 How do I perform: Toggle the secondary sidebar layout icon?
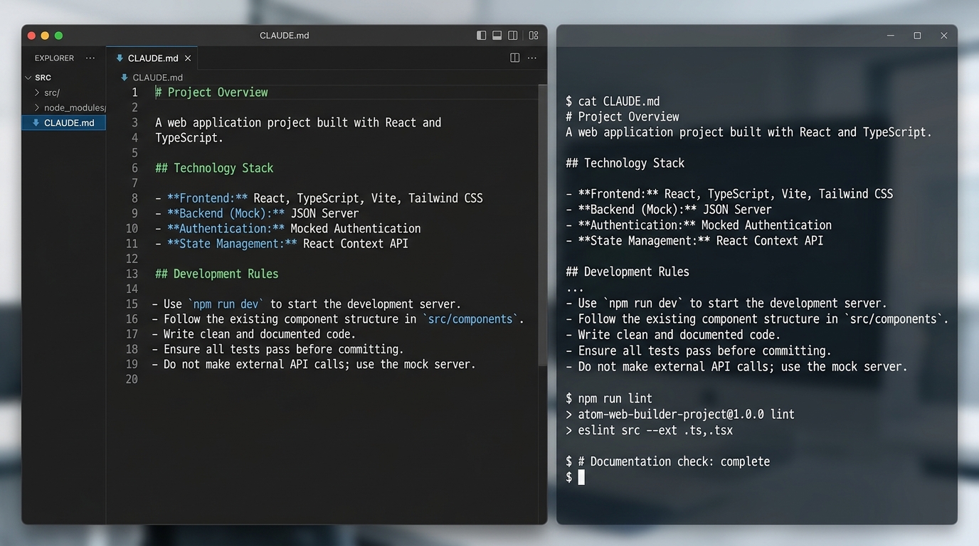coord(512,36)
